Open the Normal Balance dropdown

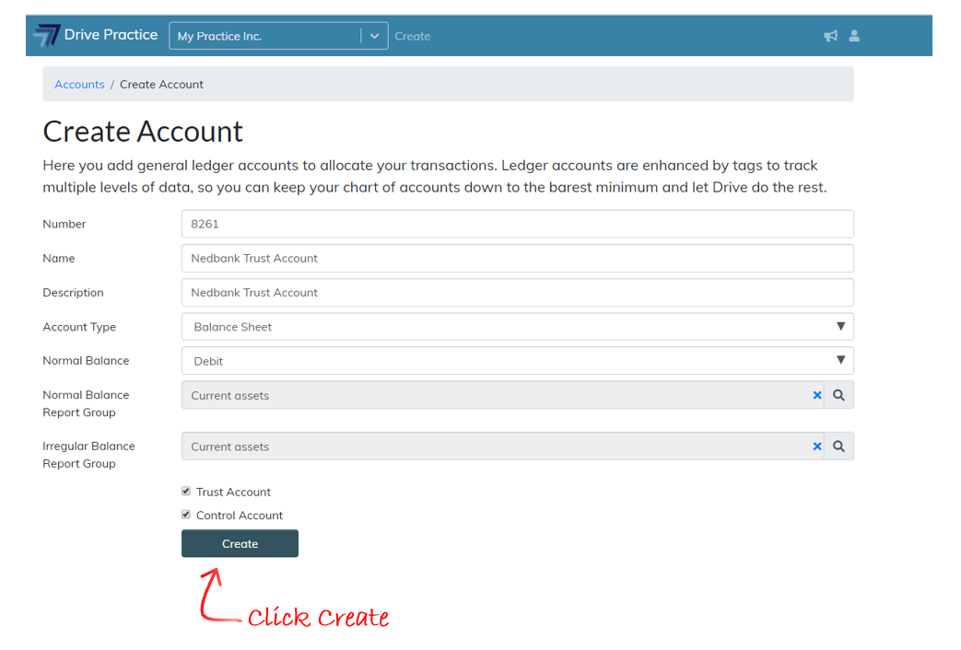[x=517, y=361]
